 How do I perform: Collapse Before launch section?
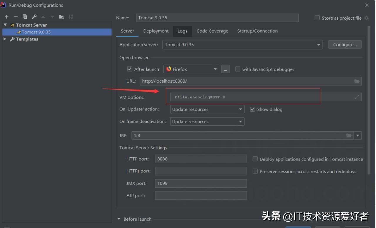(119, 219)
